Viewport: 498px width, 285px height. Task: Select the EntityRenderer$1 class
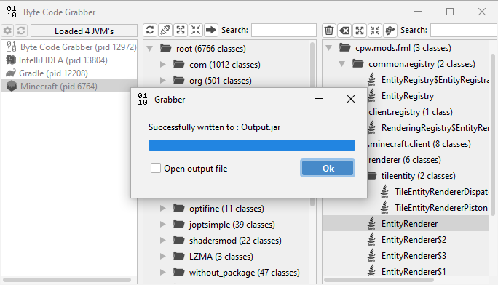[414, 272]
